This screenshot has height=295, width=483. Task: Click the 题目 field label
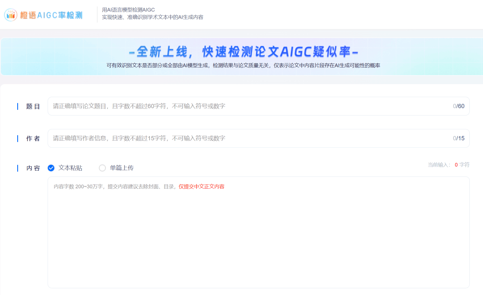(33, 106)
